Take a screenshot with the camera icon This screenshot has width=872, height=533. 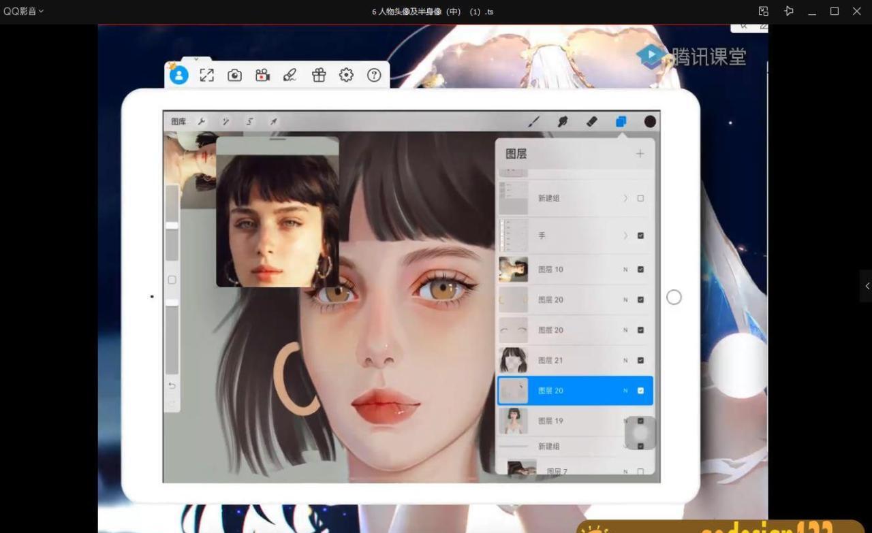(234, 76)
